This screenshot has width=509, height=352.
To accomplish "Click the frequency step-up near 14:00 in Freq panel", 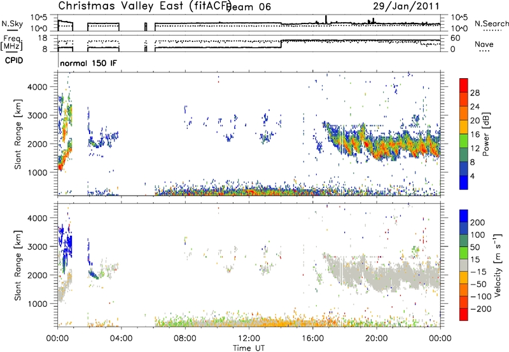I will (281, 44).
